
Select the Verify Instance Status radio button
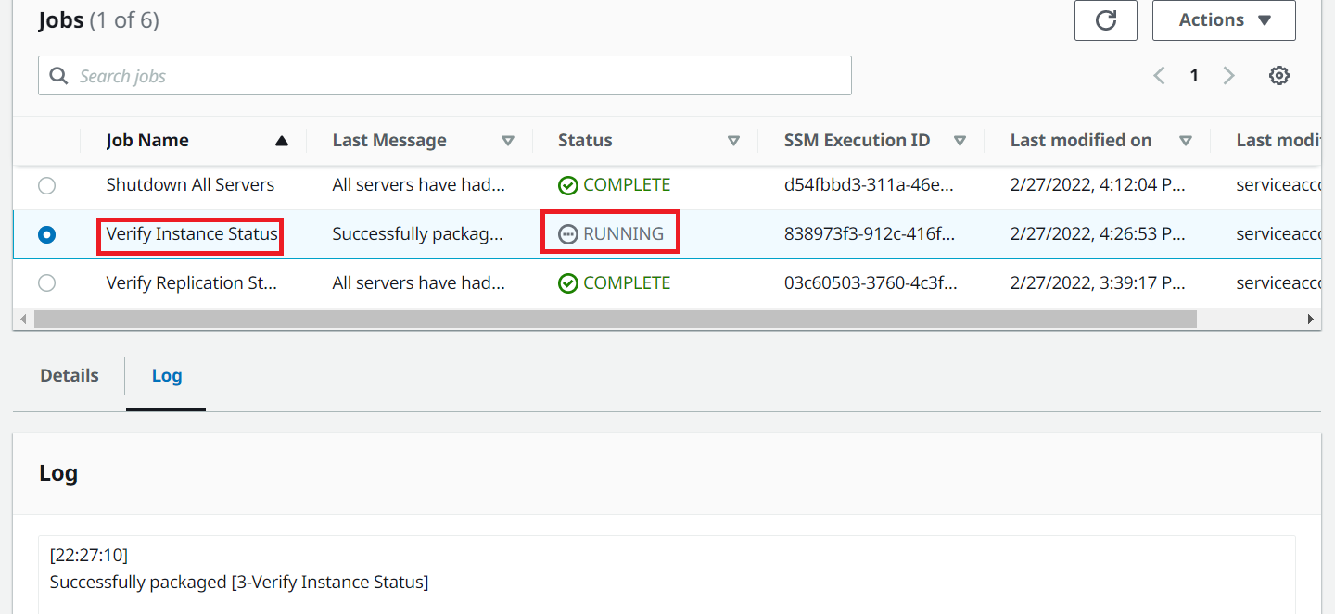point(46,234)
